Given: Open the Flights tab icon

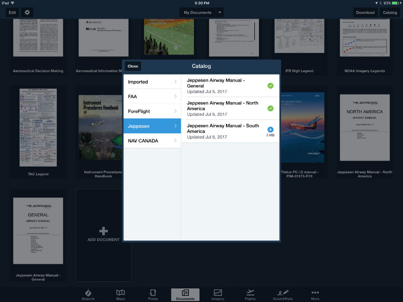Looking at the screenshot, I should tap(250, 292).
